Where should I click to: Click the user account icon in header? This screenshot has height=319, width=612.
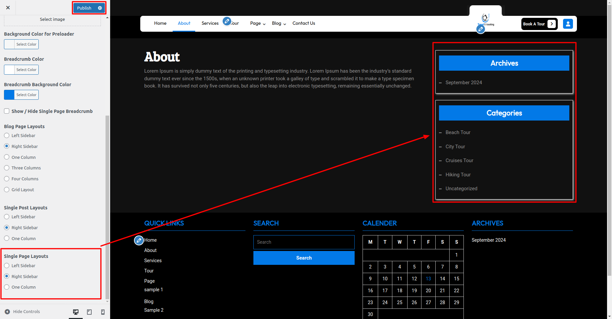(x=568, y=24)
